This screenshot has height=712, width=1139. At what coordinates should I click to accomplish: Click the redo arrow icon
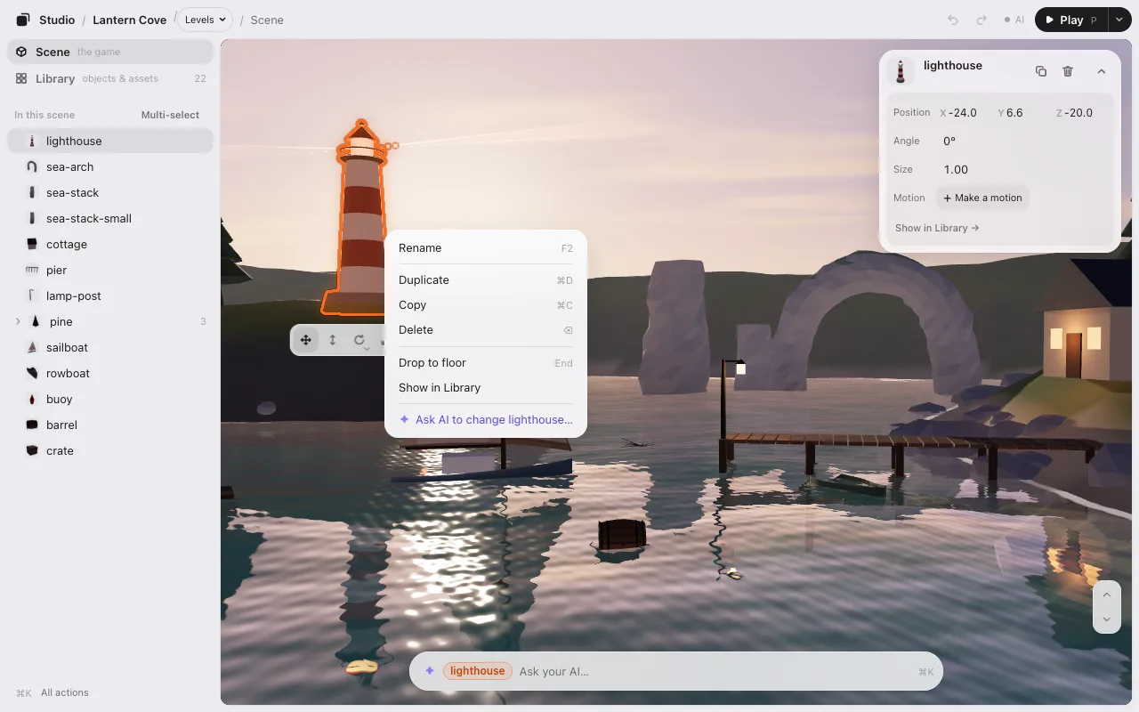(x=981, y=20)
